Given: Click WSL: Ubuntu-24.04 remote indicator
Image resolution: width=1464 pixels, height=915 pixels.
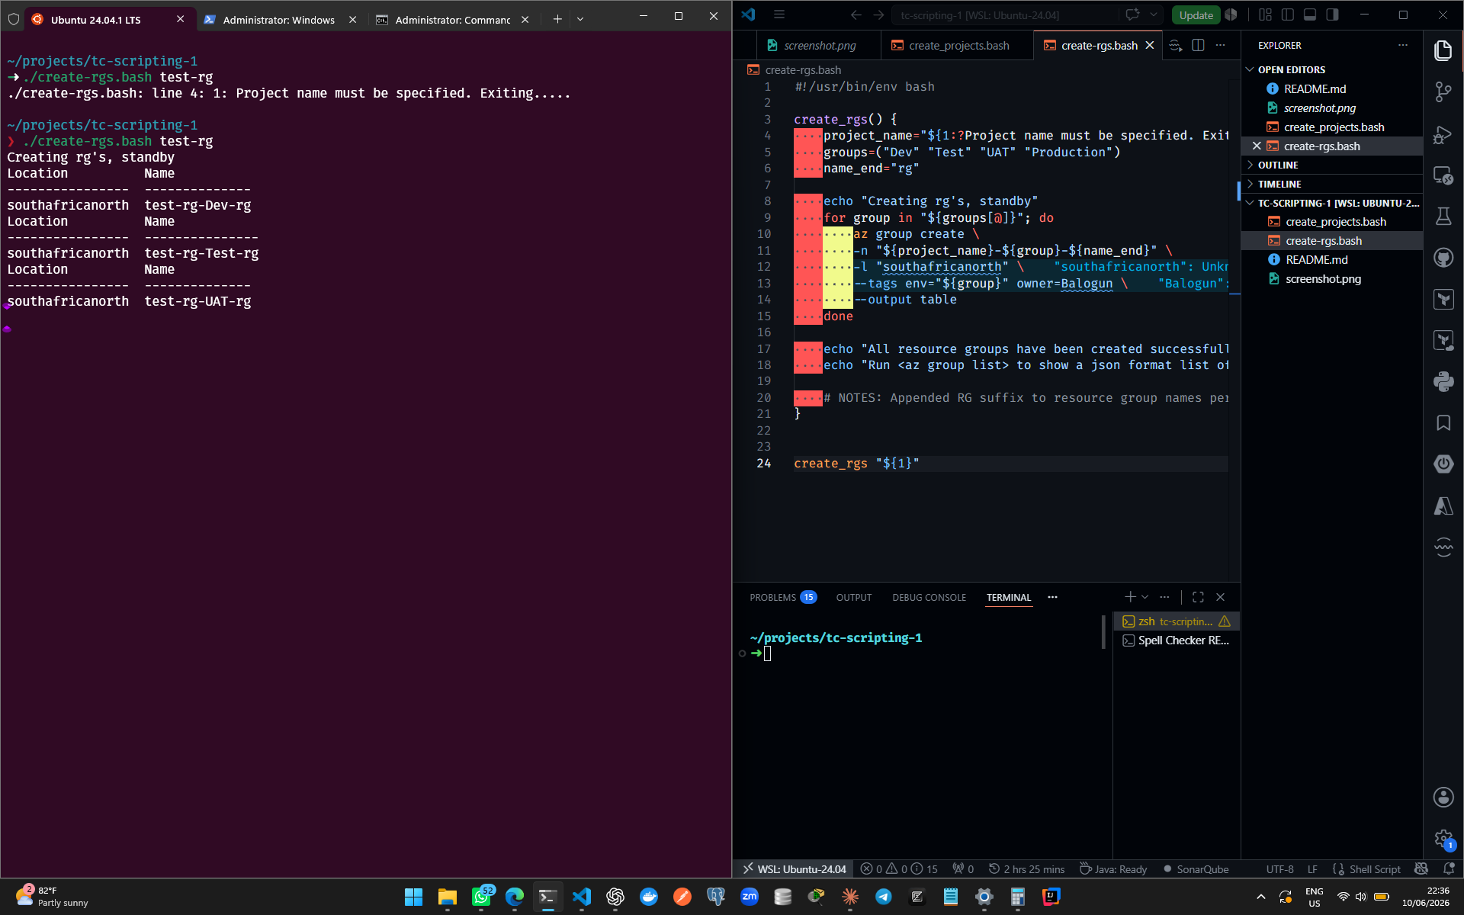Looking at the screenshot, I should click(795, 869).
